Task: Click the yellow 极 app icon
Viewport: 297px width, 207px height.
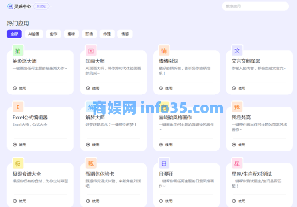Action: pos(18,163)
